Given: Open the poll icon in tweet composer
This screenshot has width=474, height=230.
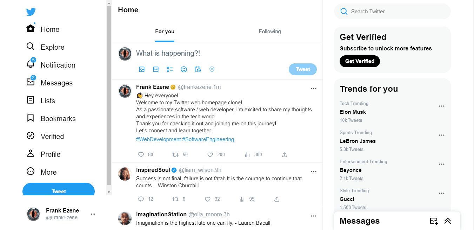Looking at the screenshot, I should click(x=170, y=69).
